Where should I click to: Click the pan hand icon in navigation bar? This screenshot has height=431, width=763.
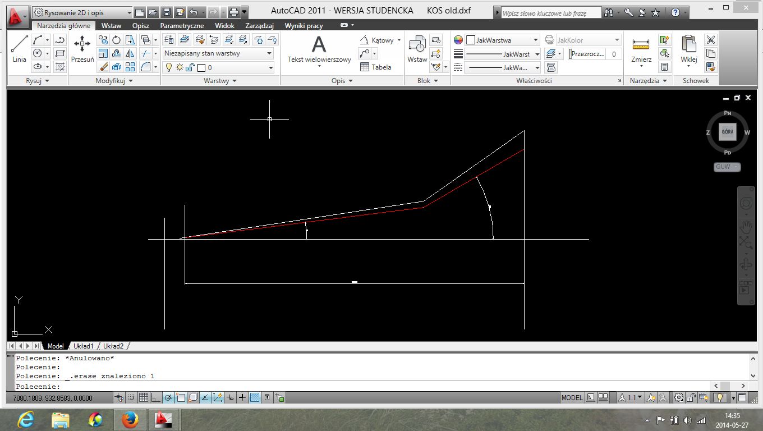pos(746,227)
